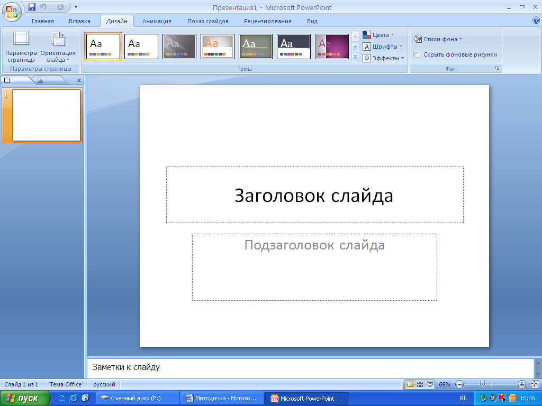This screenshot has height=406, width=542.
Task: Click the zoom slider handle
Action: (482, 384)
